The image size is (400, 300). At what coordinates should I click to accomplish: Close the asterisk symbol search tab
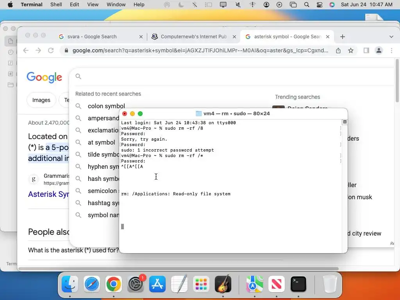[x=328, y=37]
